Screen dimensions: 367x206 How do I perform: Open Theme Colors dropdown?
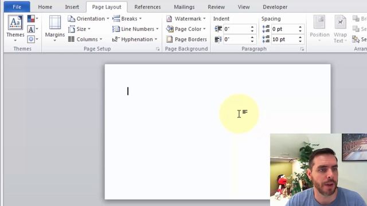[33, 18]
